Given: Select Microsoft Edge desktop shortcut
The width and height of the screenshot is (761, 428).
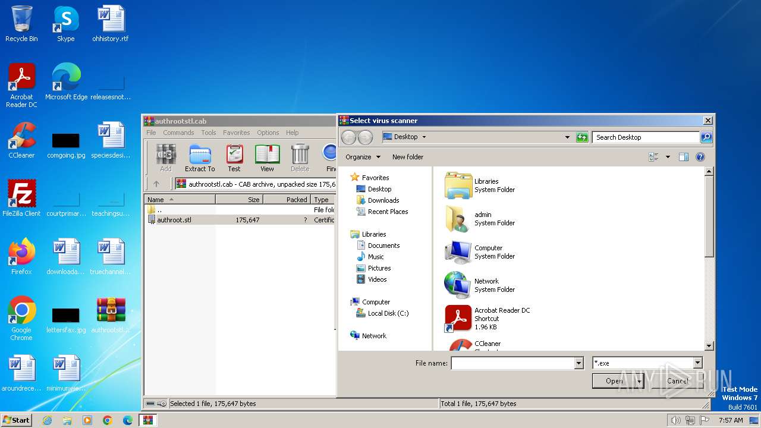Looking at the screenshot, I should pyautogui.click(x=66, y=82).
